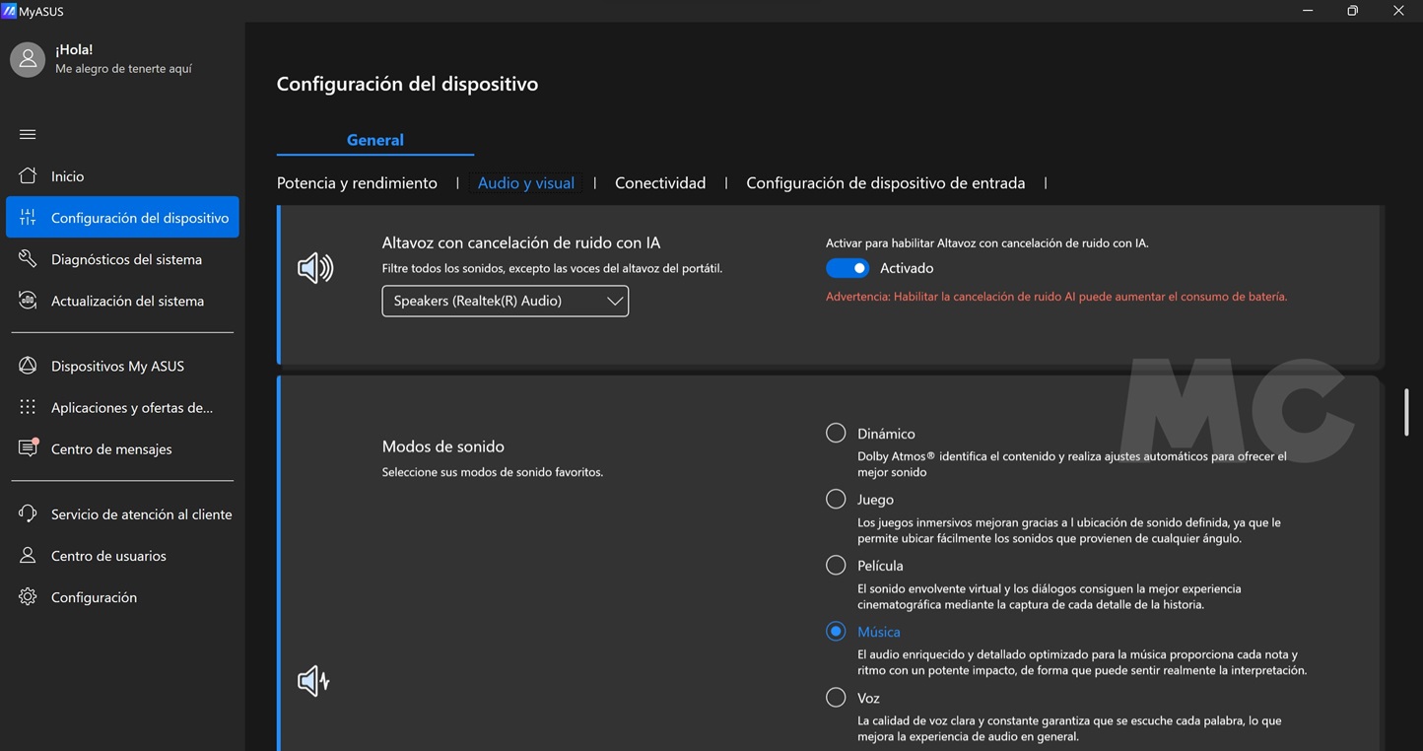Open Centro de usuarios in sidebar
Screen dimensions: 1423x751
click(108, 556)
